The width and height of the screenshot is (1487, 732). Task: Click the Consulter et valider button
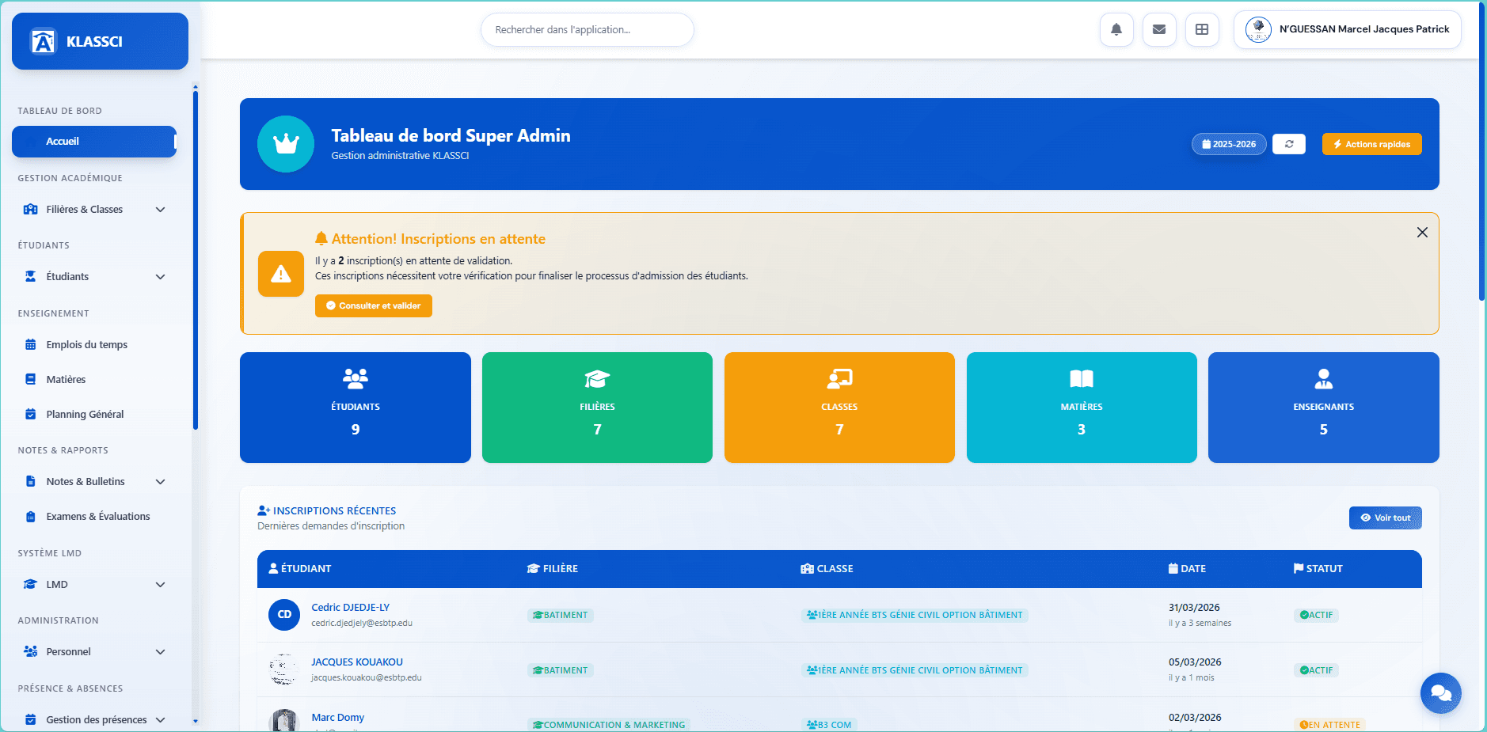(373, 306)
